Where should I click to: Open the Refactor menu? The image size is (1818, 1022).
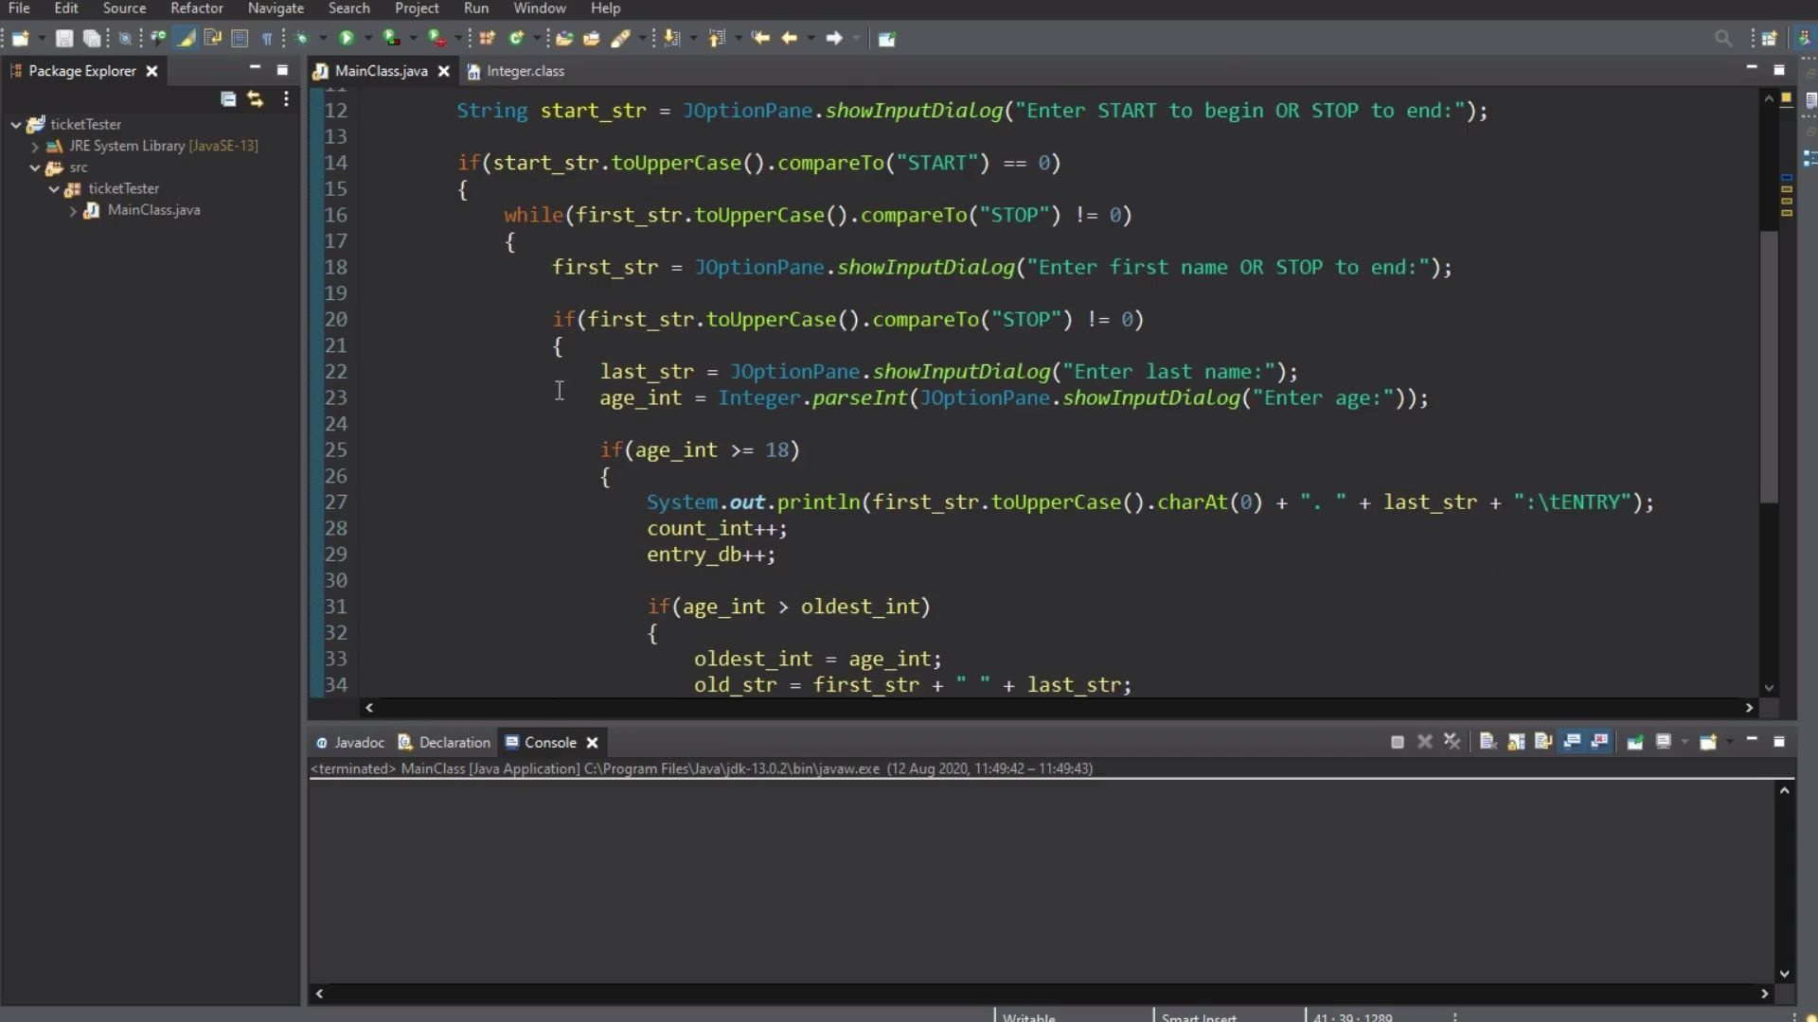[196, 9]
